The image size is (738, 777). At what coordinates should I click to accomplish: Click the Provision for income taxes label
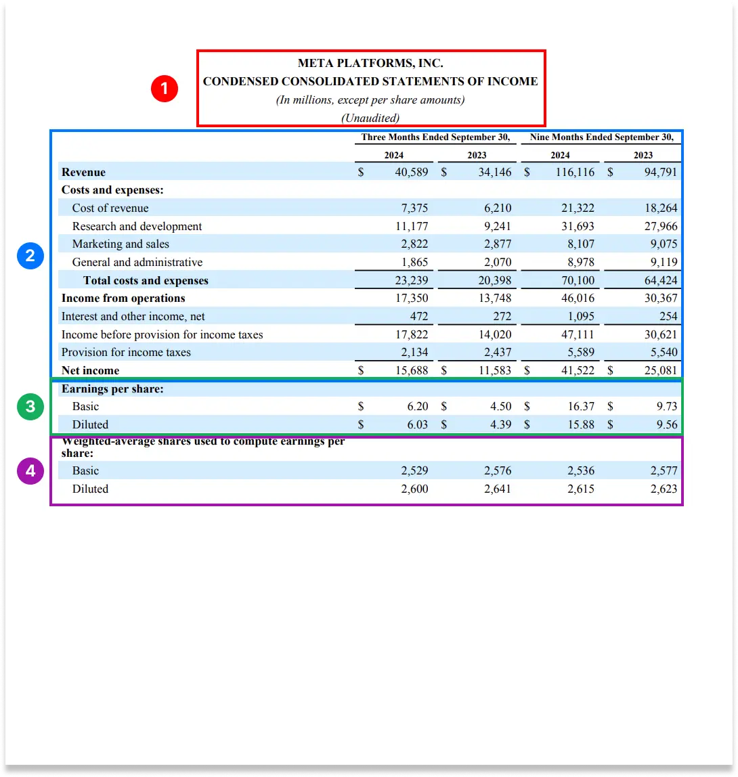point(126,353)
